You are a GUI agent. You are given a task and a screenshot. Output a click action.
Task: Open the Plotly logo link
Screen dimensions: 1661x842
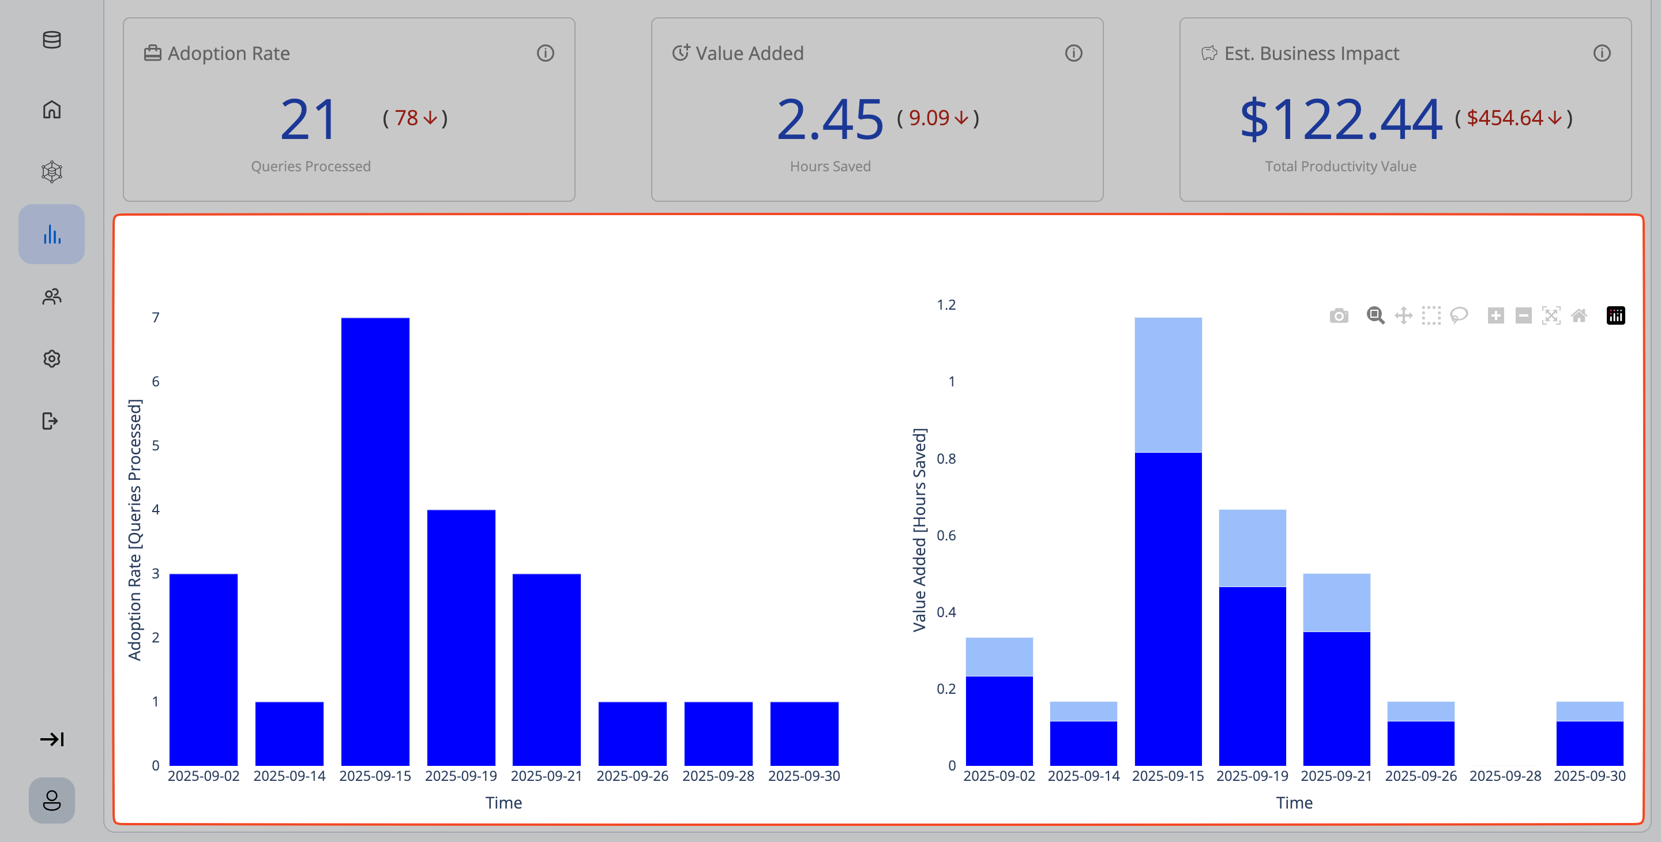coord(1615,316)
